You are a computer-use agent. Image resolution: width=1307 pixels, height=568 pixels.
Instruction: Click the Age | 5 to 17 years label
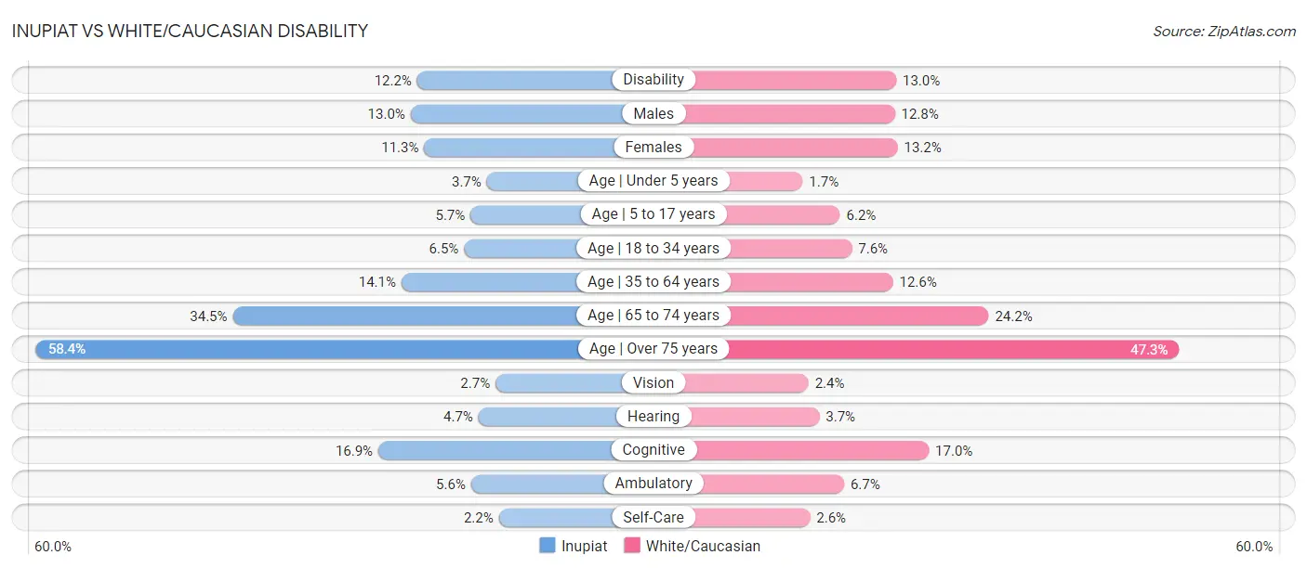tap(653, 214)
